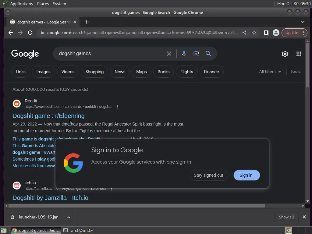Viewport: 312px width, 234px height.
Task: Select the Shopping filter chip
Action: click(x=94, y=72)
